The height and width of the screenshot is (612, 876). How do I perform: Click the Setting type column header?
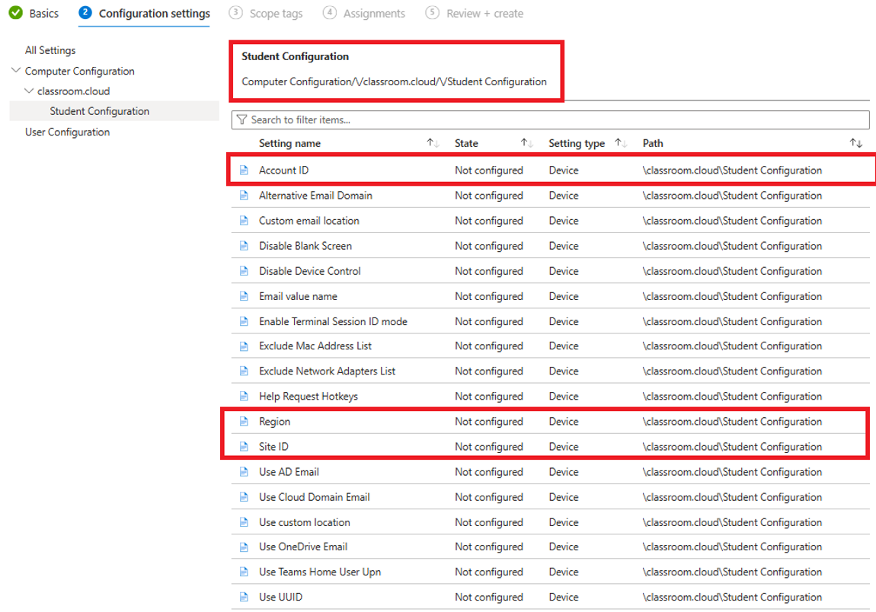[576, 143]
